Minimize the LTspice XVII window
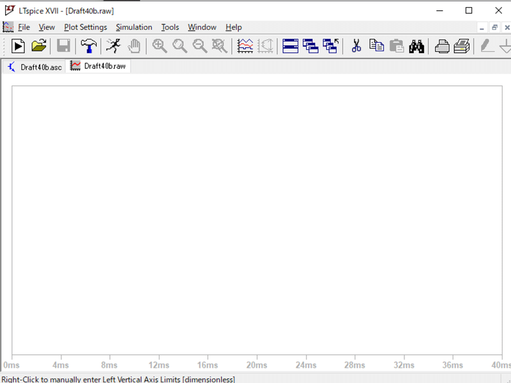The height and width of the screenshot is (383, 511). (439, 10)
